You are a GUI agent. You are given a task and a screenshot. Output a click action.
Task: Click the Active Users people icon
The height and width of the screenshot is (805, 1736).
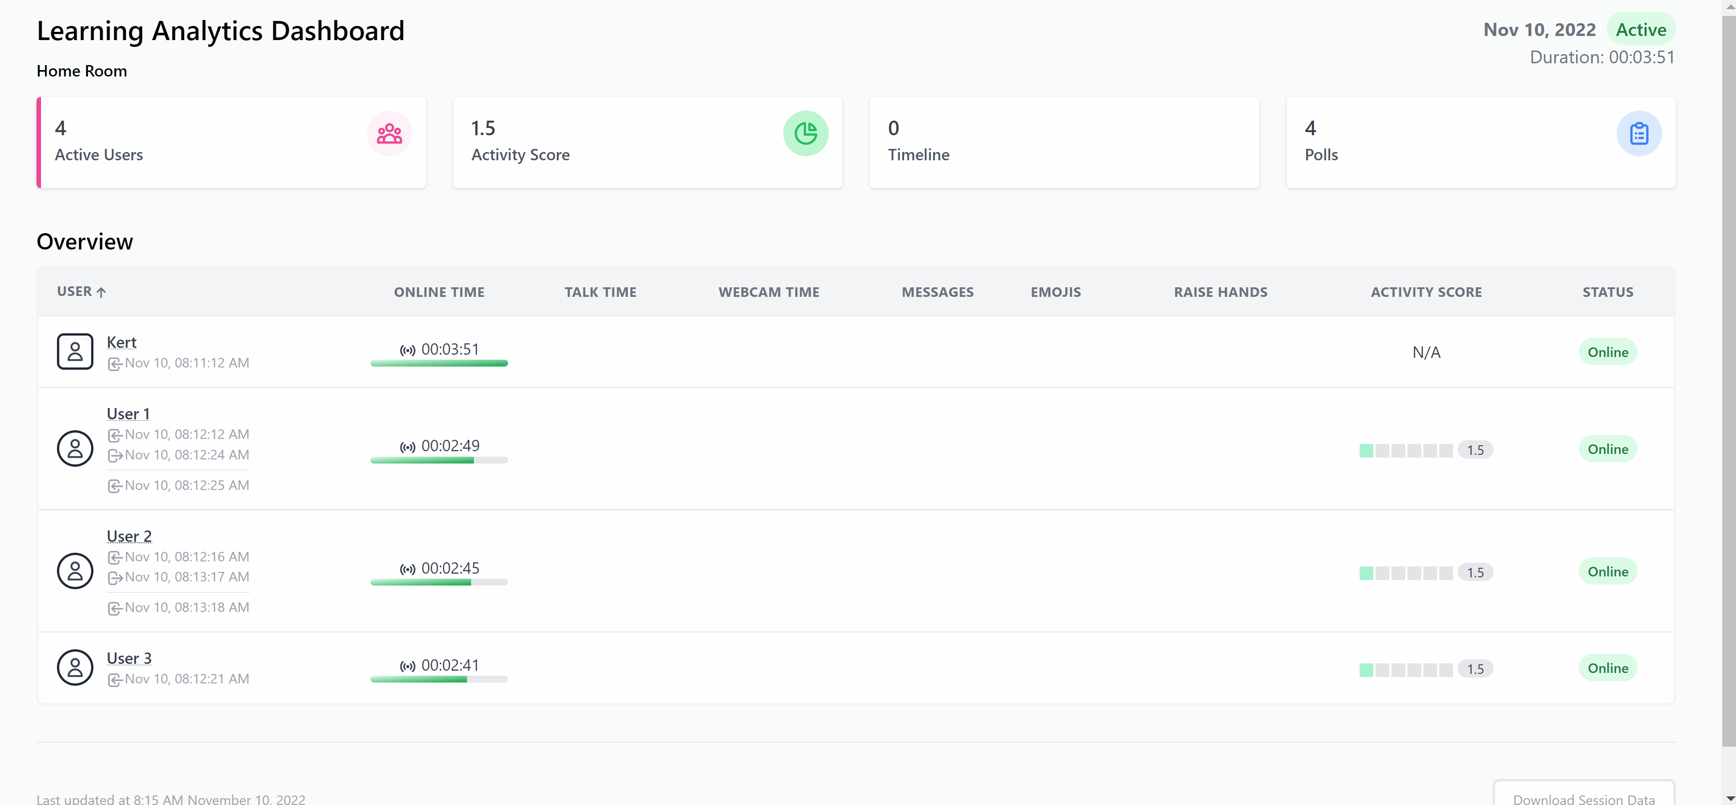click(x=390, y=133)
